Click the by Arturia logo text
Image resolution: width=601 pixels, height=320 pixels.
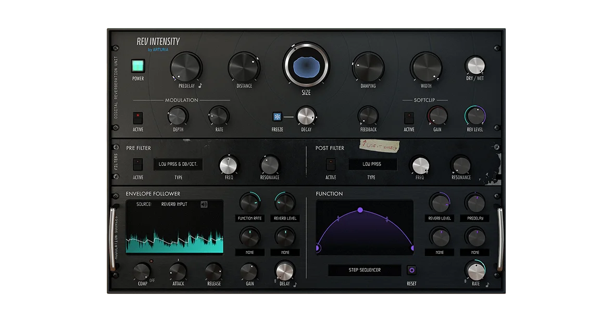[x=159, y=50]
